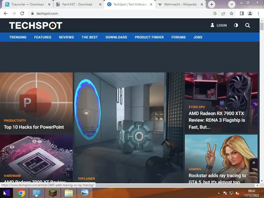Open the PRODUCT FINDER page

click(x=149, y=37)
